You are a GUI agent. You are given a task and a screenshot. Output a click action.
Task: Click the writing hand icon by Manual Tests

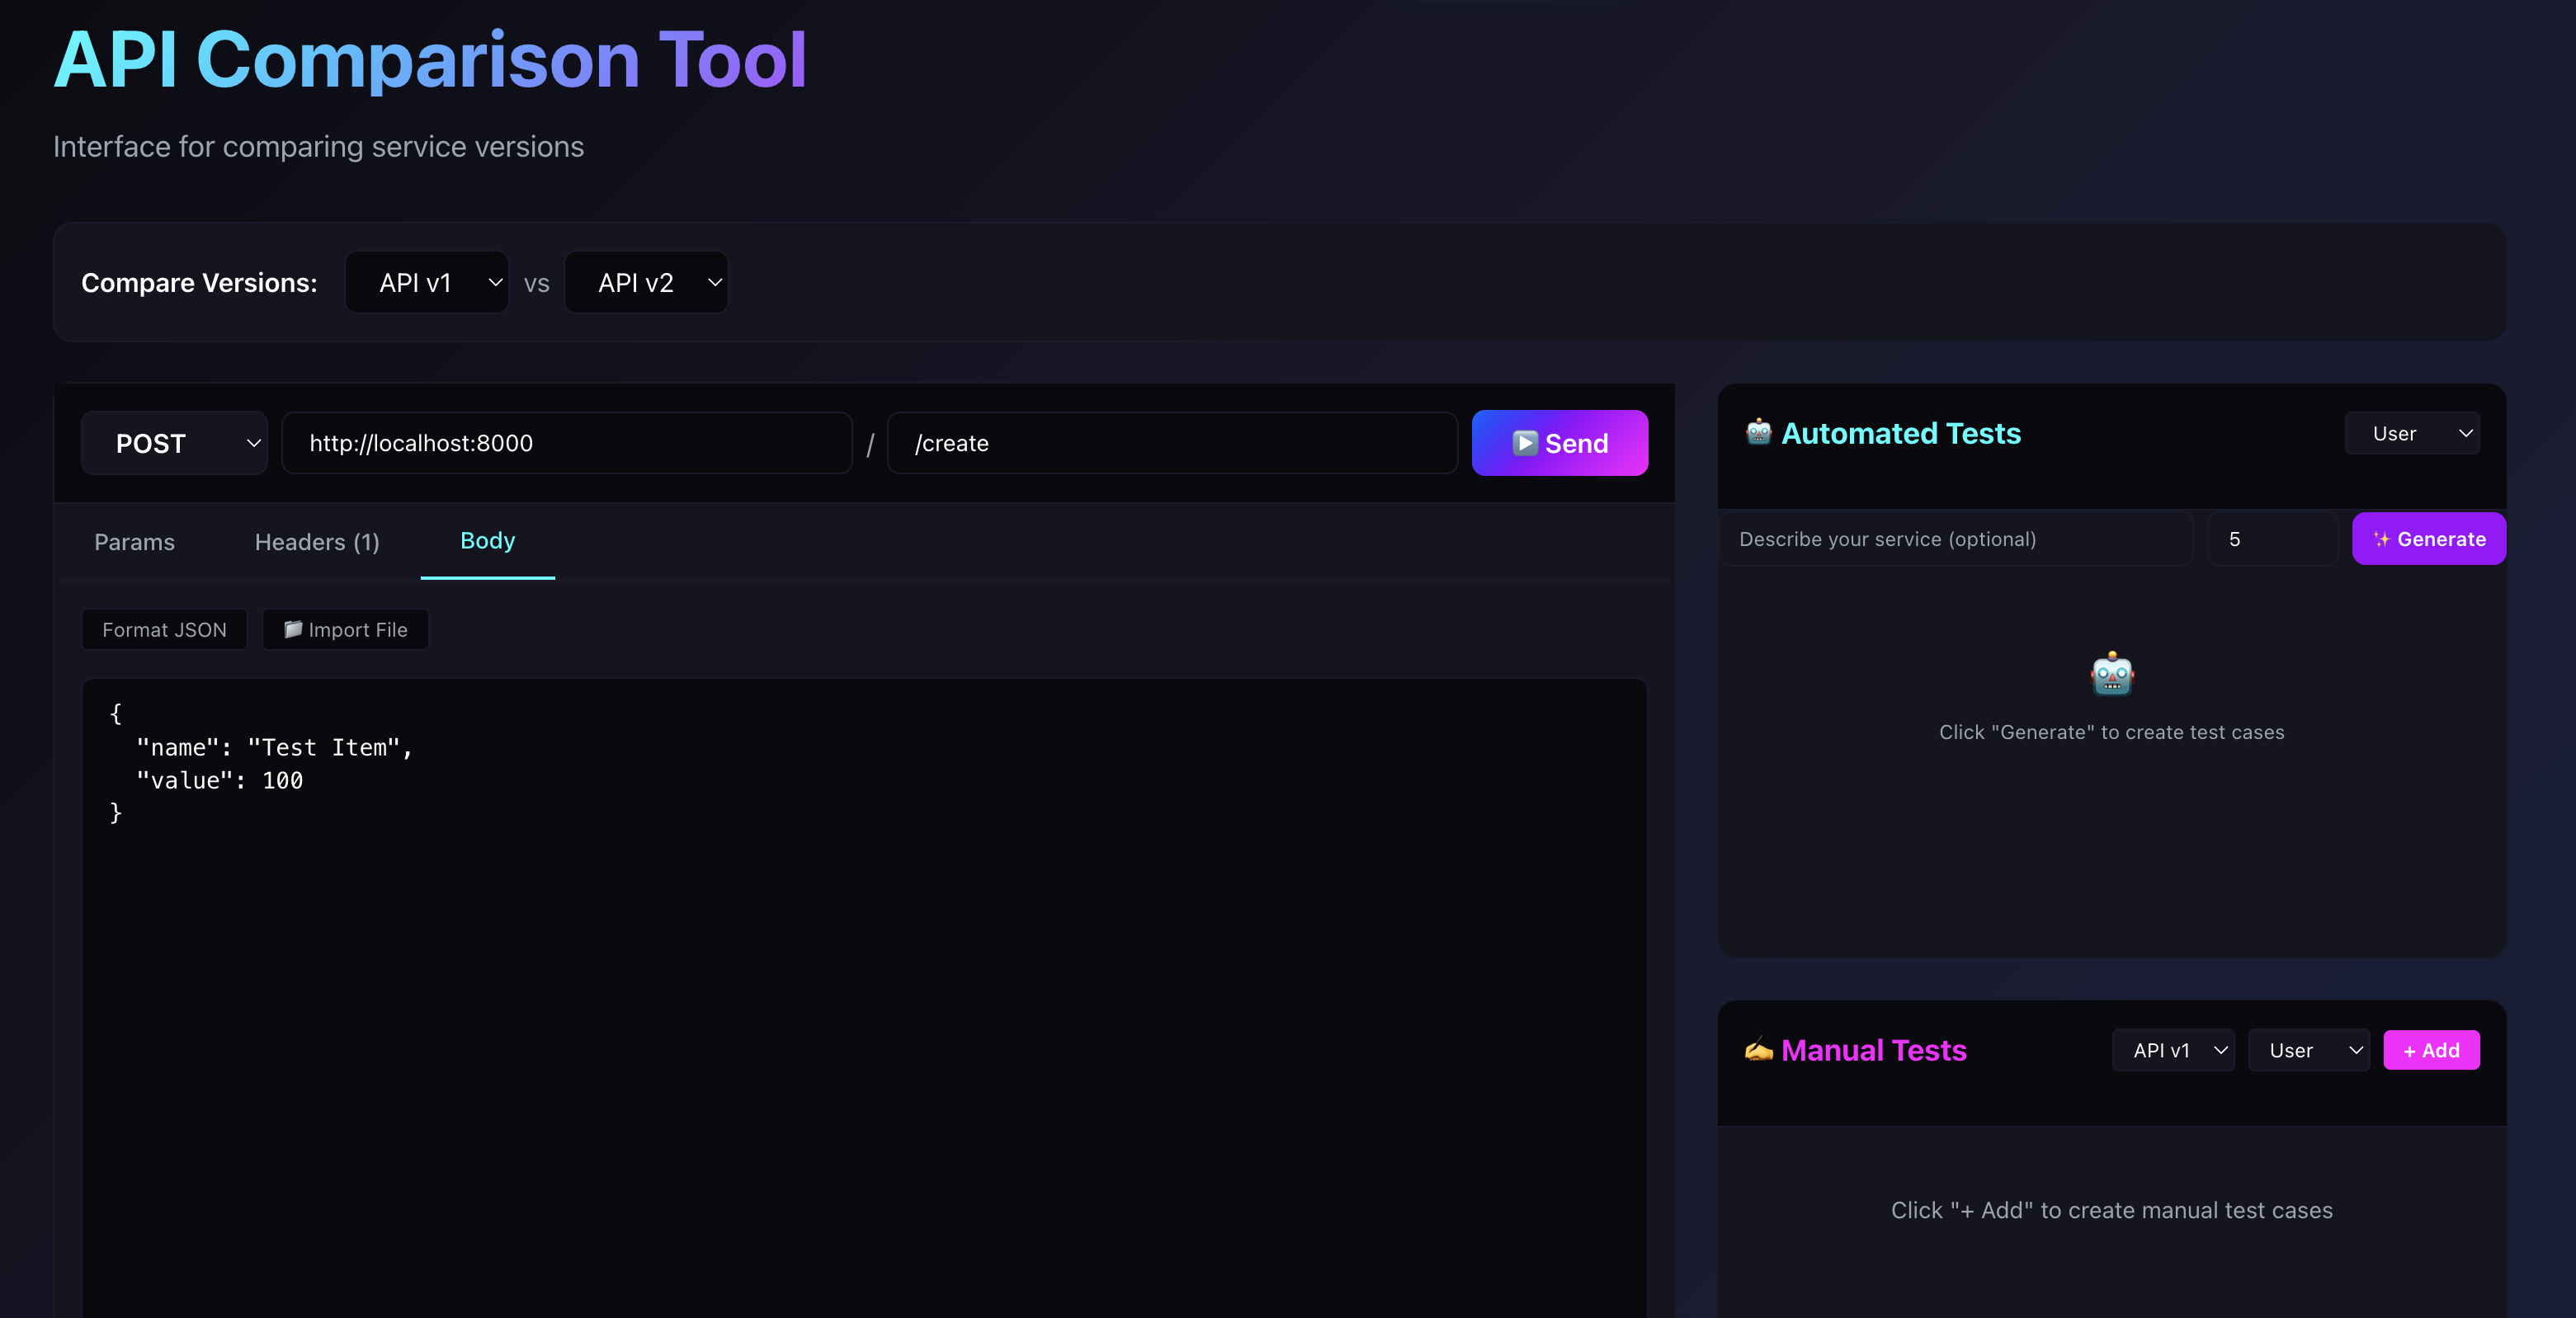pyautogui.click(x=1758, y=1050)
